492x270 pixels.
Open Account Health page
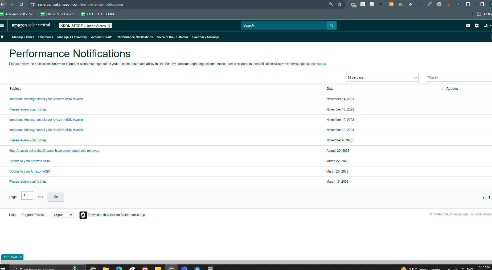pos(102,37)
